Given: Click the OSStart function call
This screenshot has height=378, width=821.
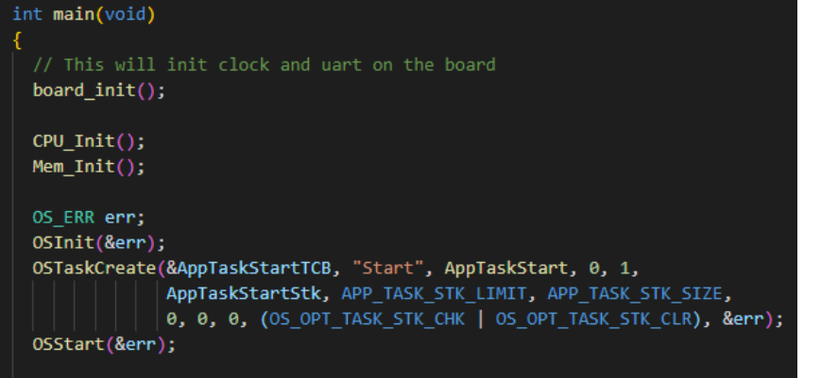Looking at the screenshot, I should click(x=69, y=345).
